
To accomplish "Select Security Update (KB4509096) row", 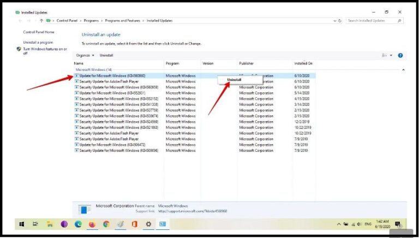I will click(x=195, y=151).
